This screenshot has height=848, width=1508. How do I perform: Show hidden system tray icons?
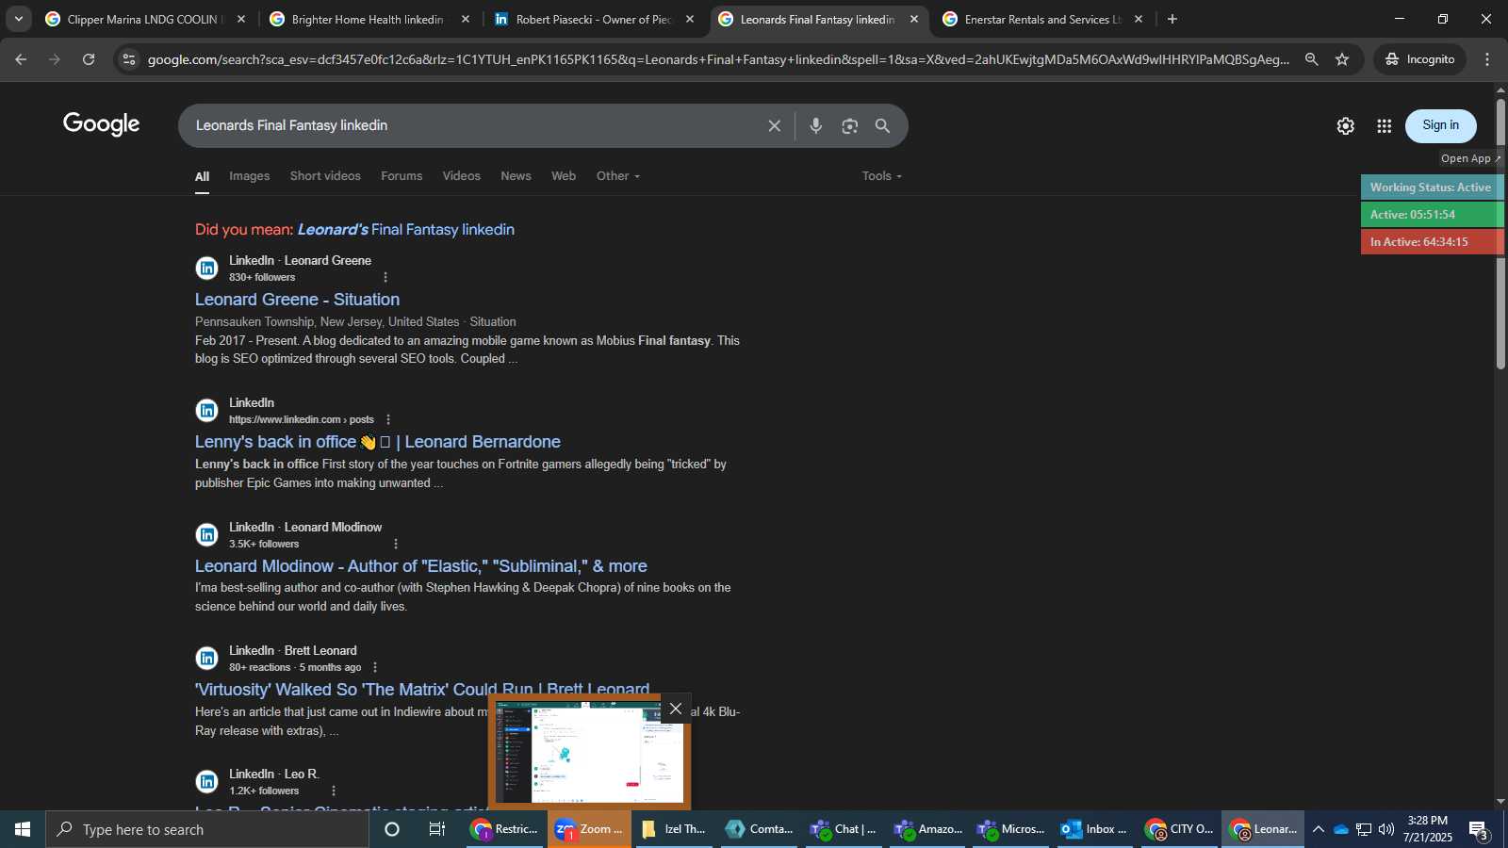(1318, 829)
